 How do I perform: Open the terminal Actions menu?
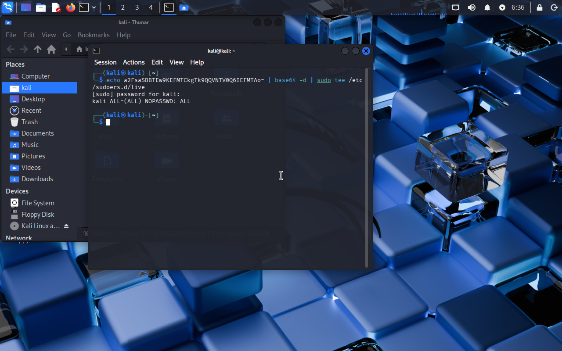[x=133, y=62]
